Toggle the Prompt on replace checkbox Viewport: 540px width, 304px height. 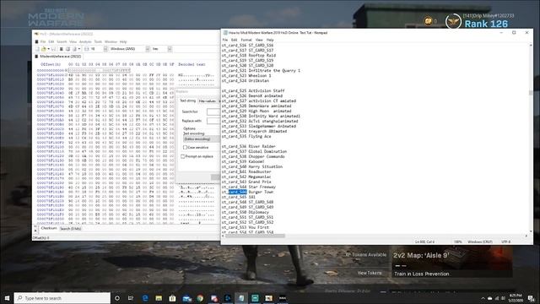[183, 156]
